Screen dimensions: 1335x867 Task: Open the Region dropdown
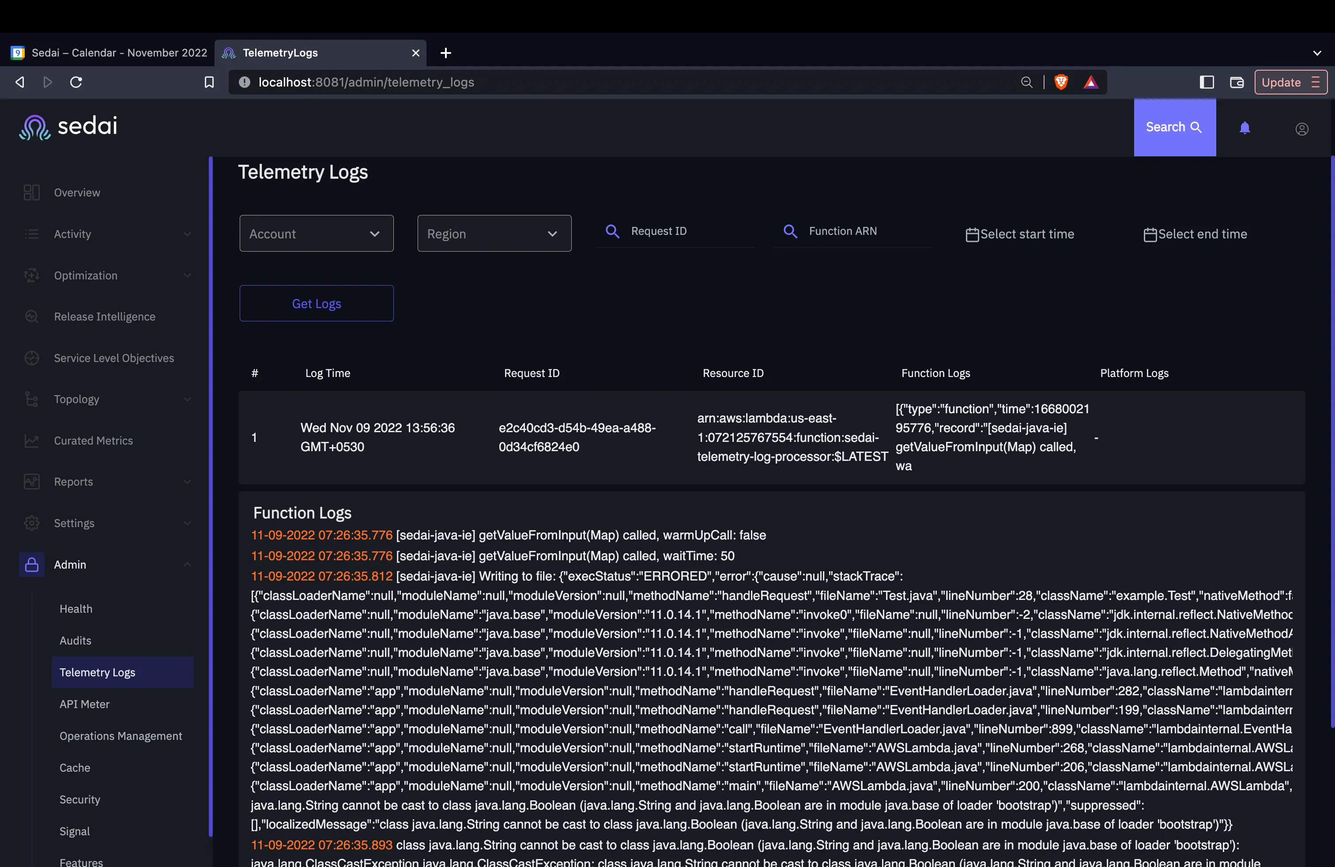[494, 233]
